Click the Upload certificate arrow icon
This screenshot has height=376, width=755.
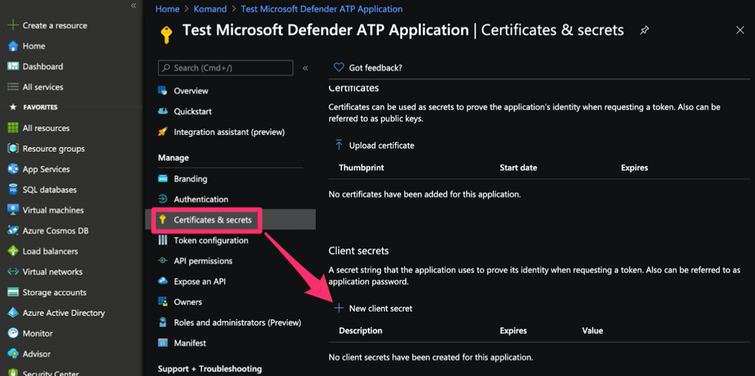point(339,145)
